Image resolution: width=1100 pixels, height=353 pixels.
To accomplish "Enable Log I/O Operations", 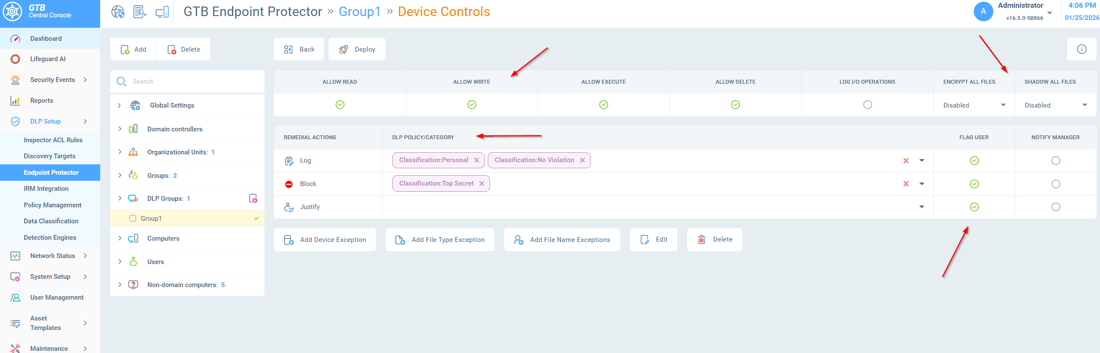I will click(x=868, y=105).
